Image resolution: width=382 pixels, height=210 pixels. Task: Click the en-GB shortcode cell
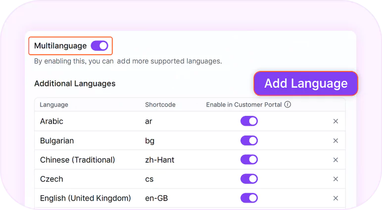point(156,198)
